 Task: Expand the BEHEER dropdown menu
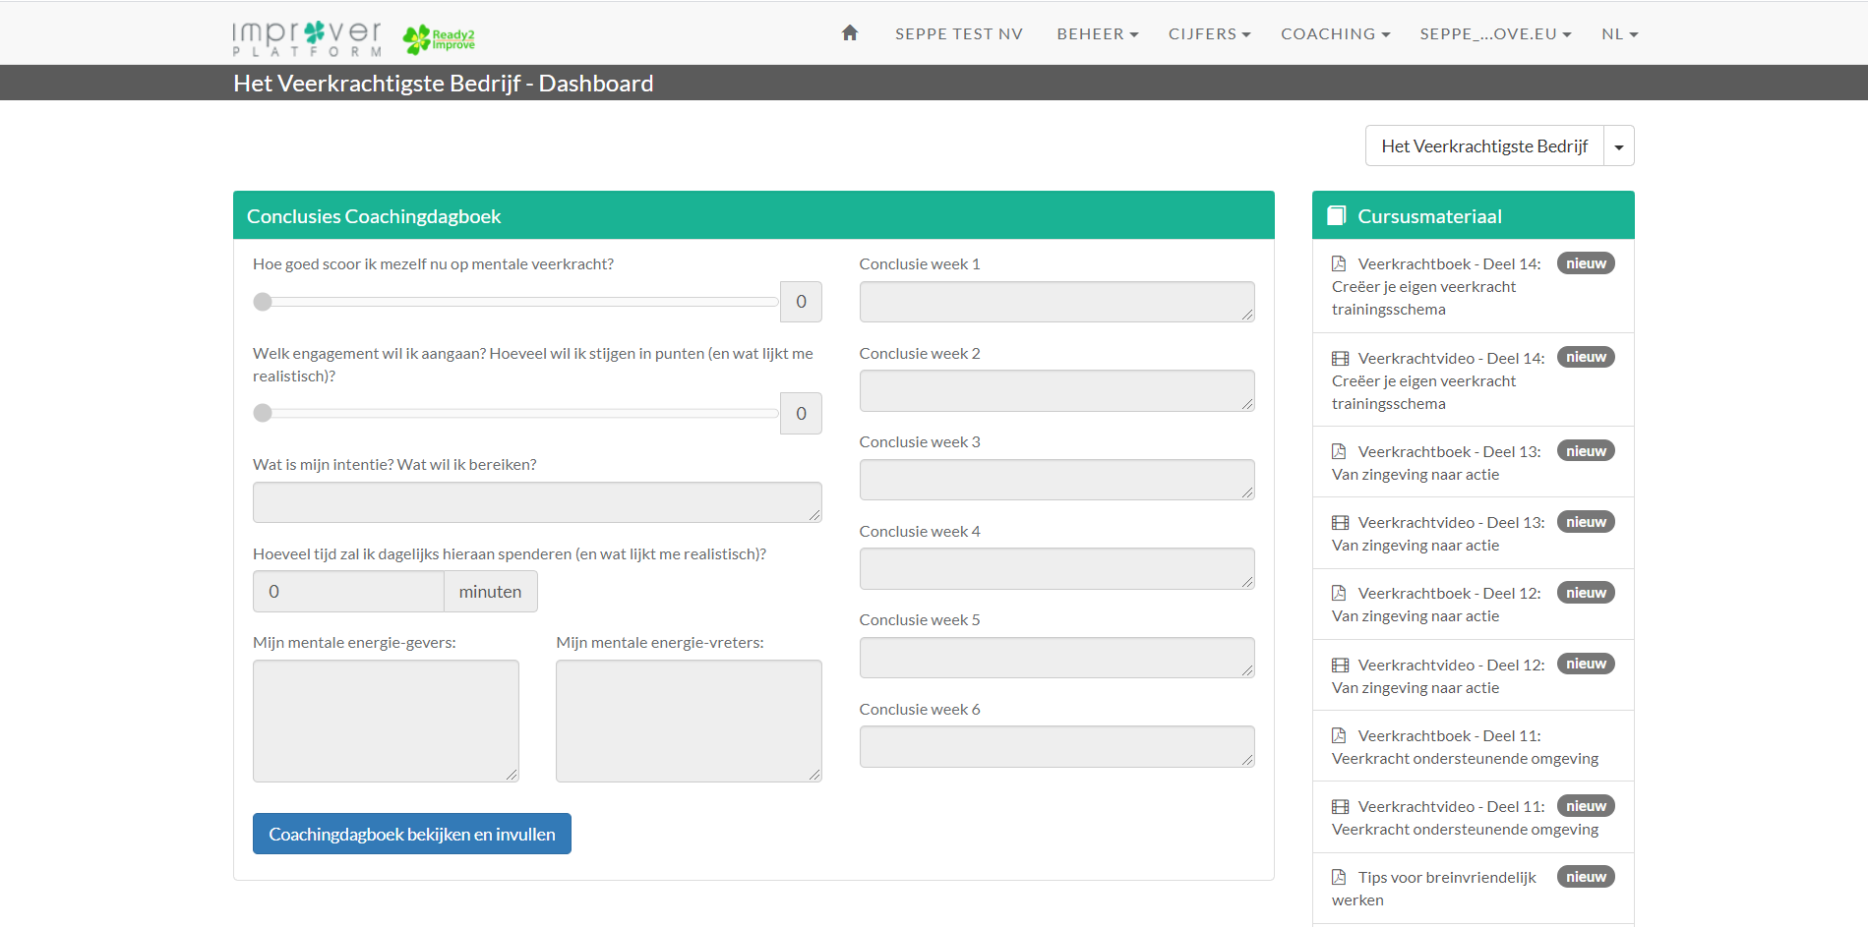[x=1097, y=34]
